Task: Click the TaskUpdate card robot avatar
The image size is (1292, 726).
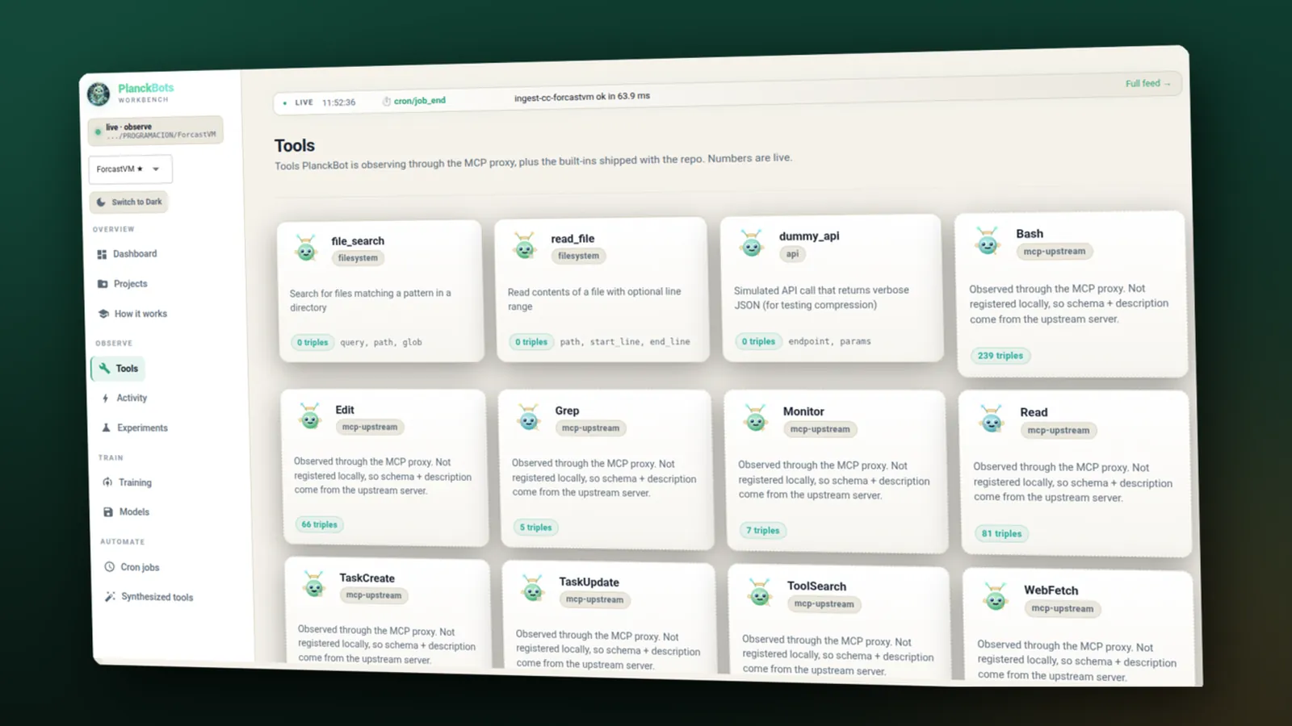Action: (532, 589)
